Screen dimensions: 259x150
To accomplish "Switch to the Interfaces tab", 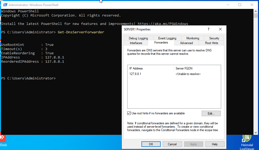I will pyautogui.click(x=136, y=43).
